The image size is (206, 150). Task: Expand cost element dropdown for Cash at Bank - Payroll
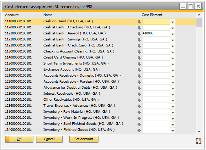click(173, 34)
